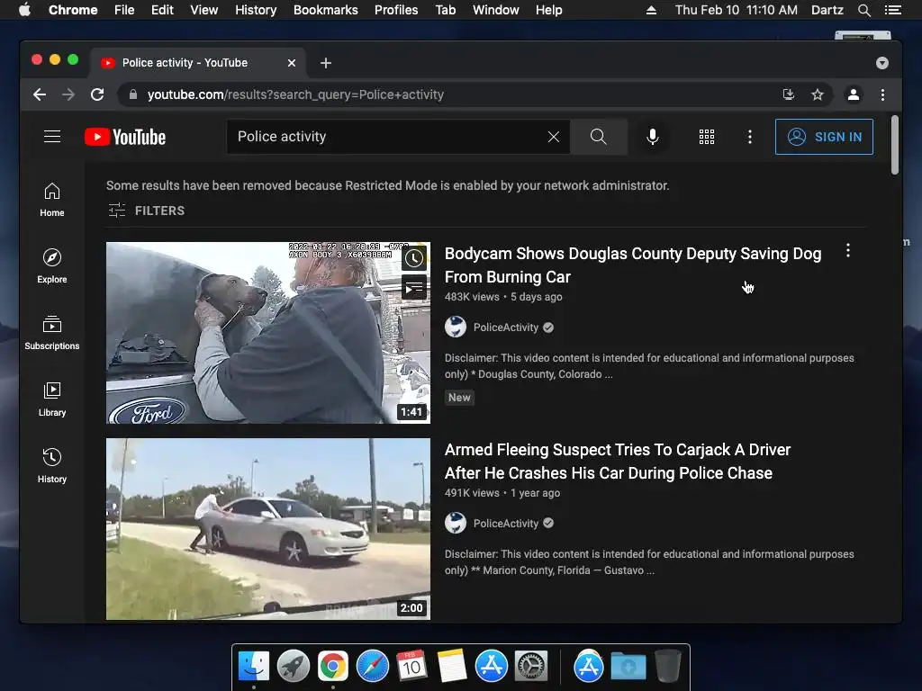Screen dimensions: 922x691
Task: Open options menu for Saving Dog video
Action: coord(847,251)
